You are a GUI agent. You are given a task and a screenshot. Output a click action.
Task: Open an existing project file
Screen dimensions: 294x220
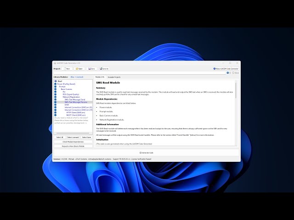pyautogui.click(x=79, y=69)
